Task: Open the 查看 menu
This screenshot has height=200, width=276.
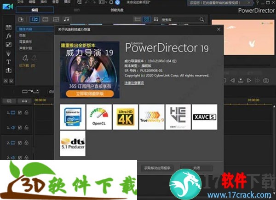Action: coord(56,2)
